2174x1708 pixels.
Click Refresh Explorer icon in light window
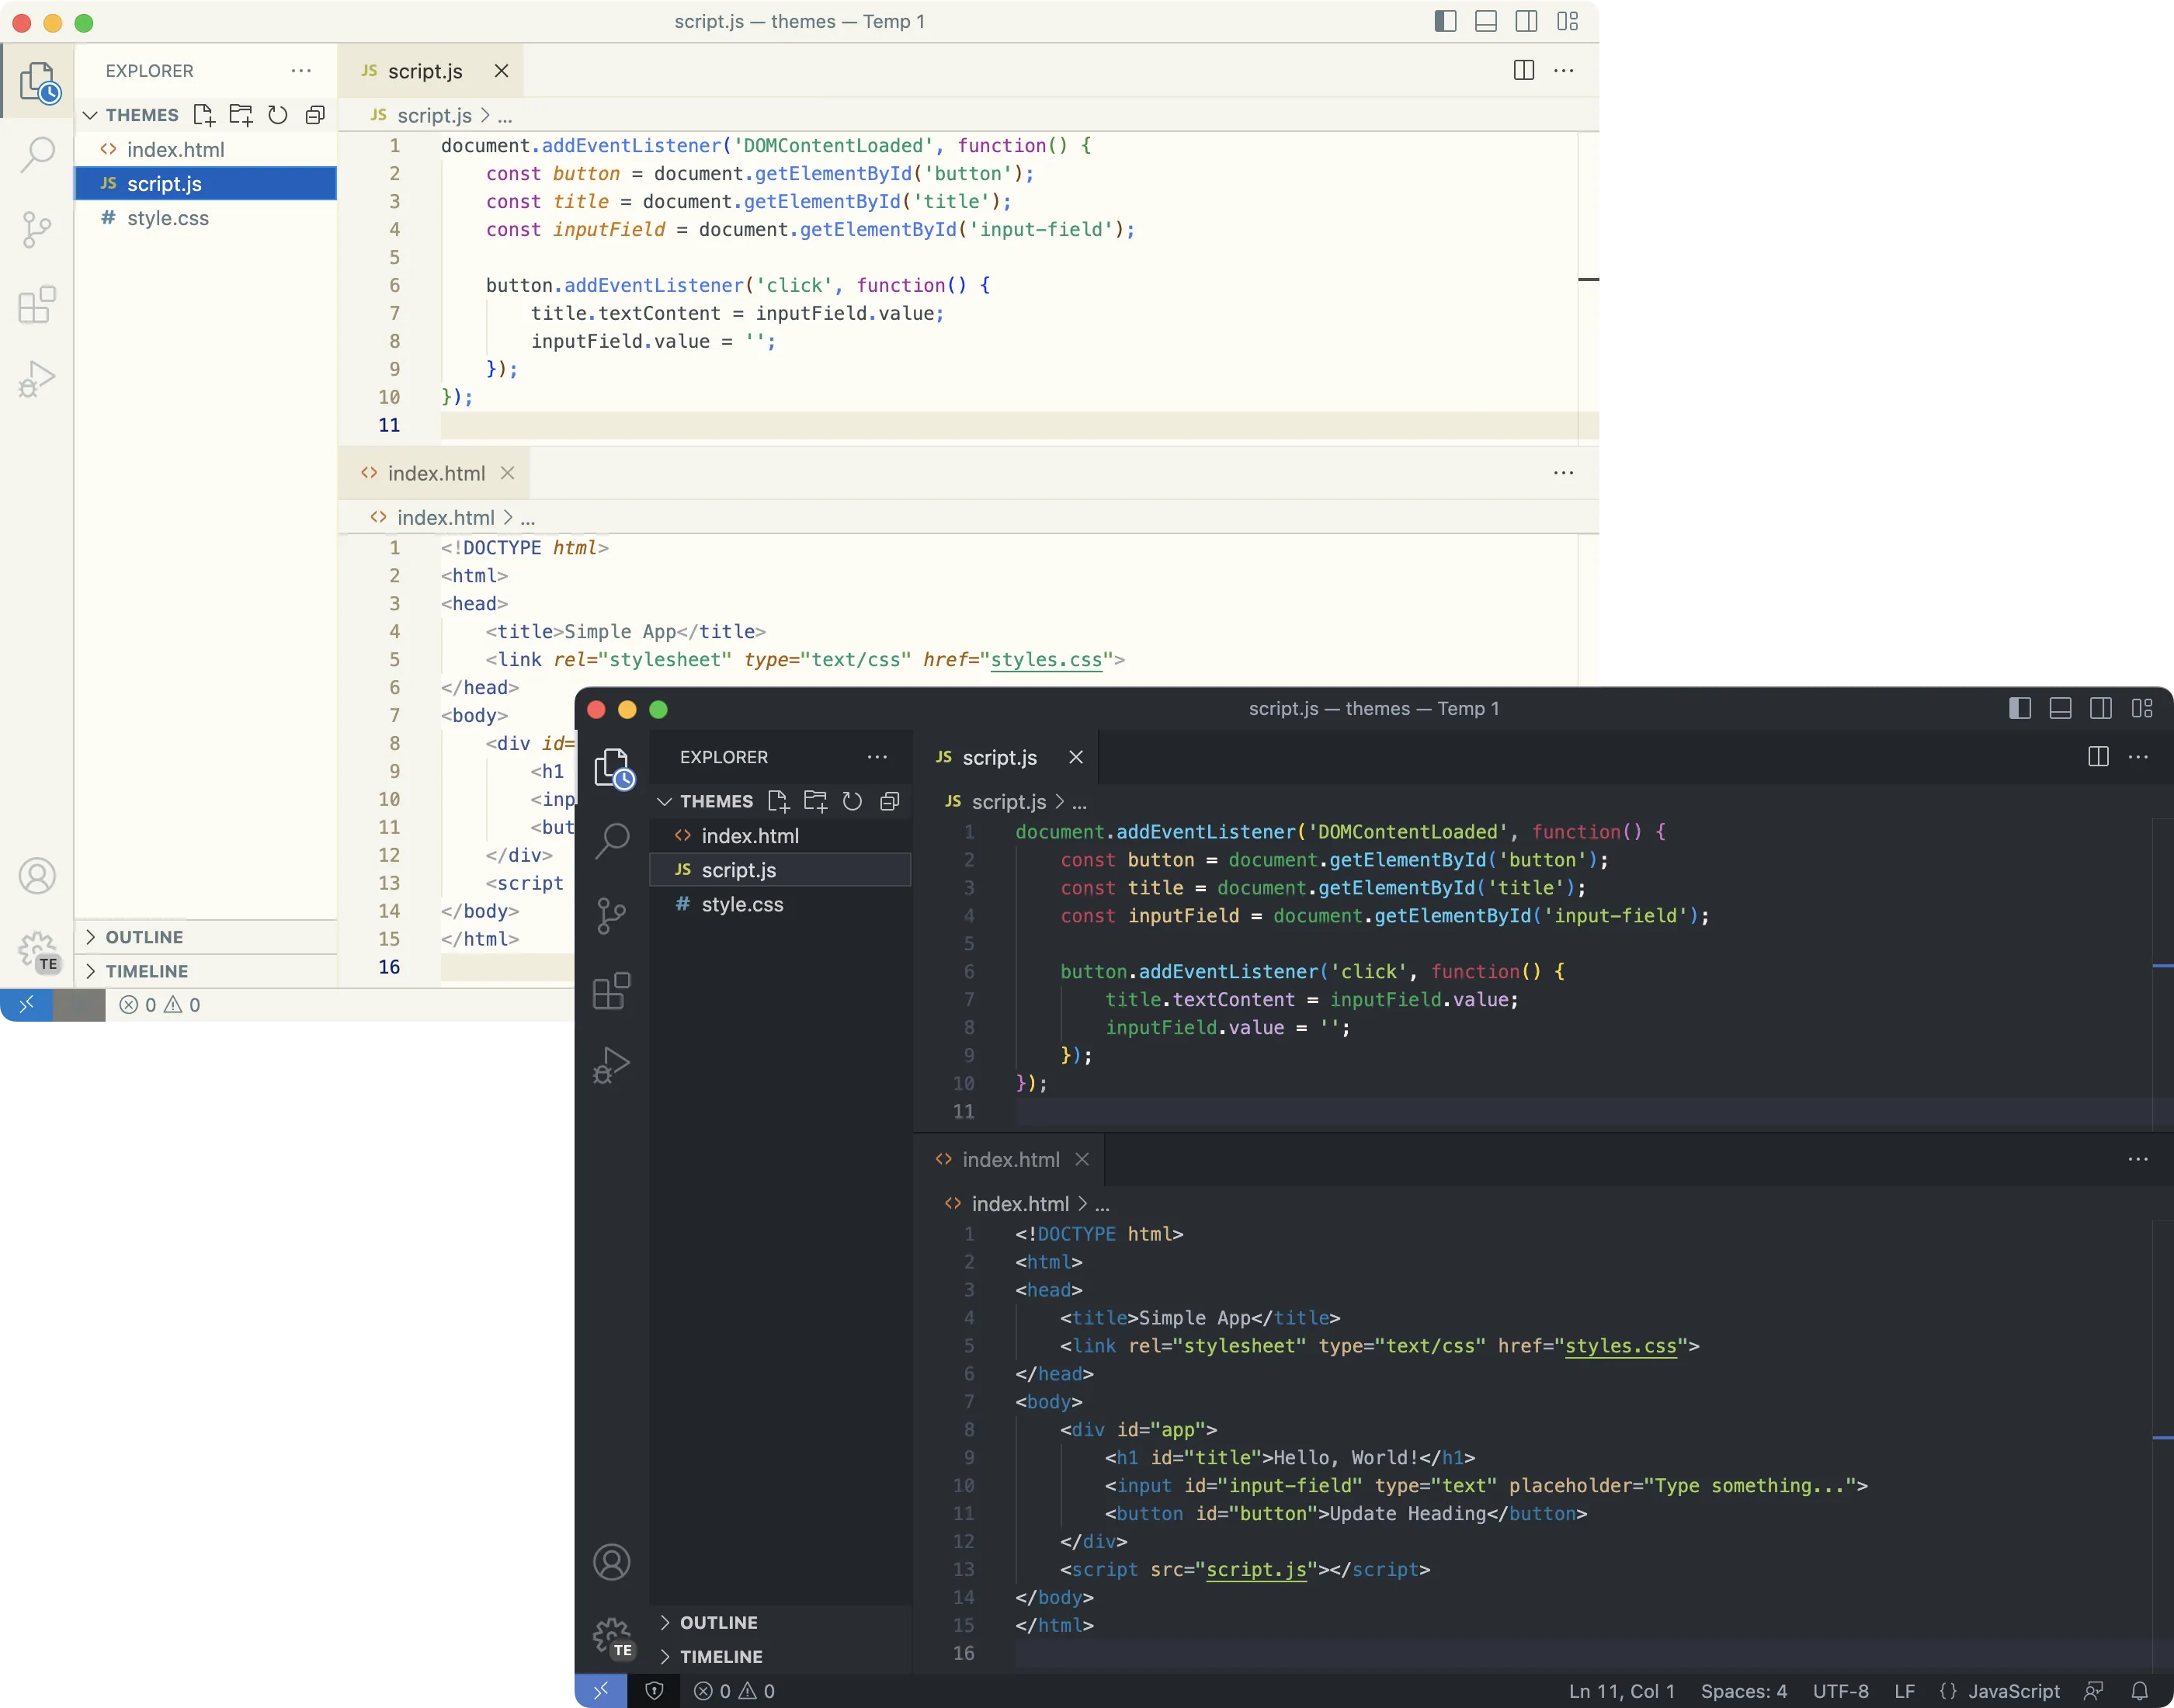(278, 115)
